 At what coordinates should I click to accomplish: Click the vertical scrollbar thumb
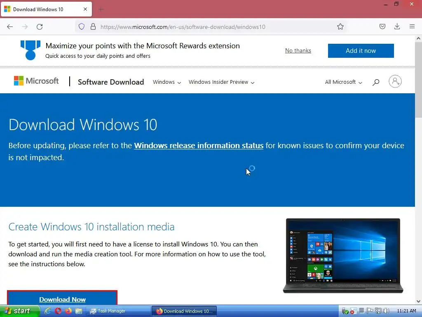tap(418, 80)
